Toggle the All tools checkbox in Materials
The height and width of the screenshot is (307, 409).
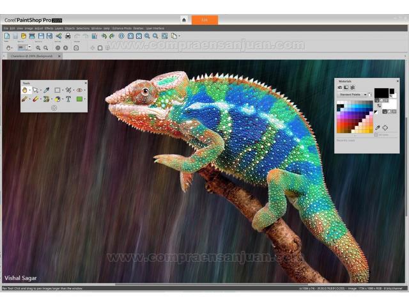tap(376, 135)
